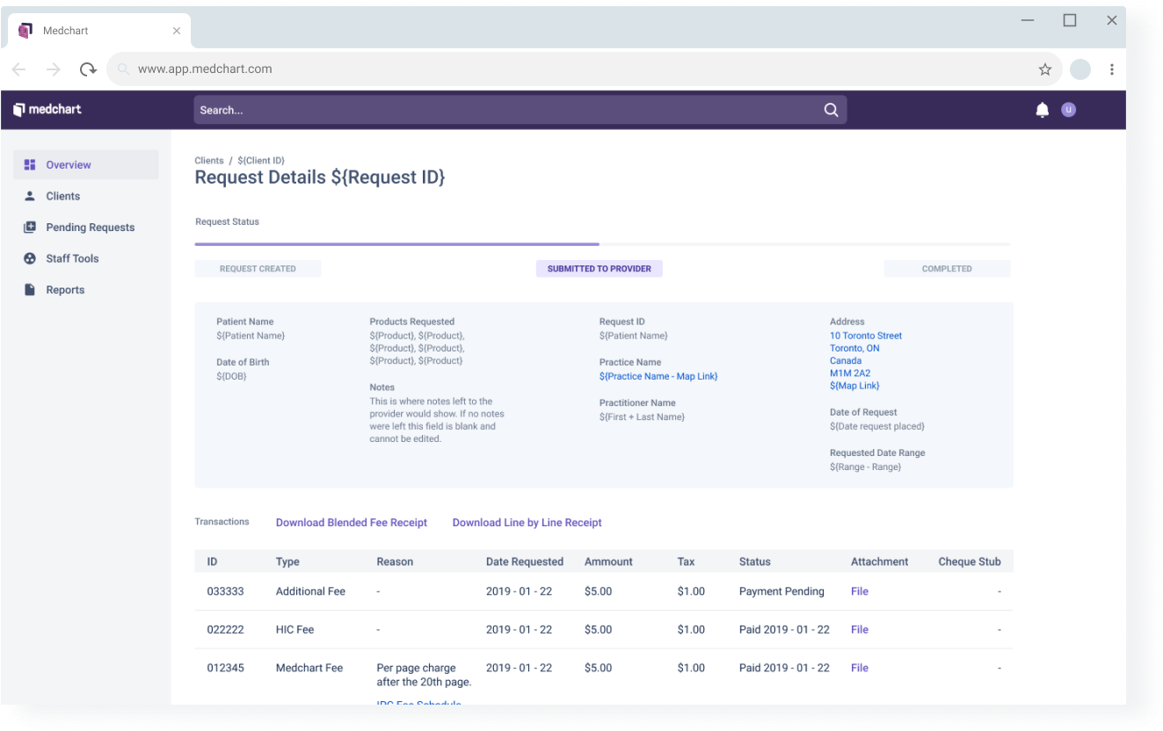Open Reports from sidebar
Viewport: 1163px width, 731px height.
pos(65,290)
